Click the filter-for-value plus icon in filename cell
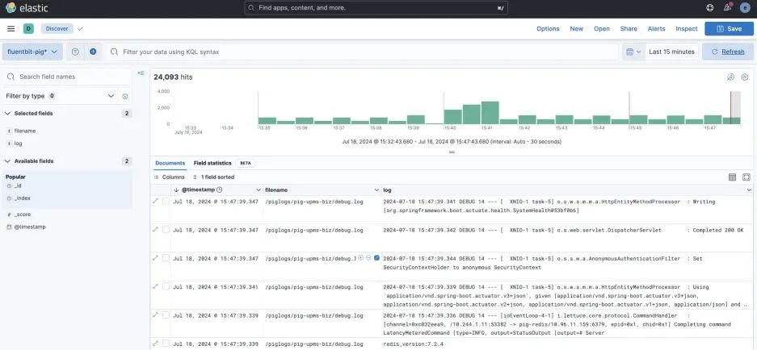Screen dimensions: 757x350 pyautogui.click(x=360, y=258)
